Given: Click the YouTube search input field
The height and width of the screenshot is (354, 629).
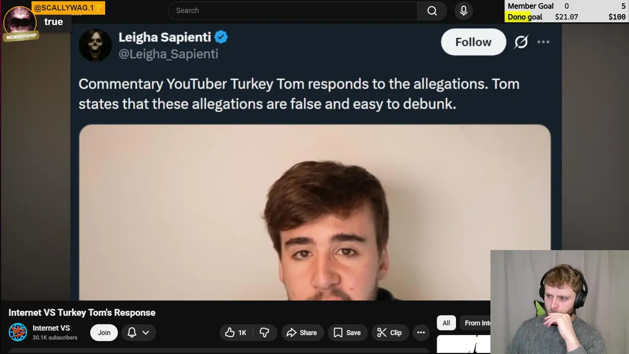Looking at the screenshot, I should tap(293, 11).
